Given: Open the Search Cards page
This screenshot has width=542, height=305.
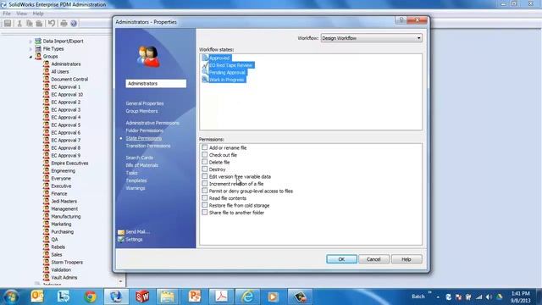Looking at the screenshot, I should tap(139, 158).
